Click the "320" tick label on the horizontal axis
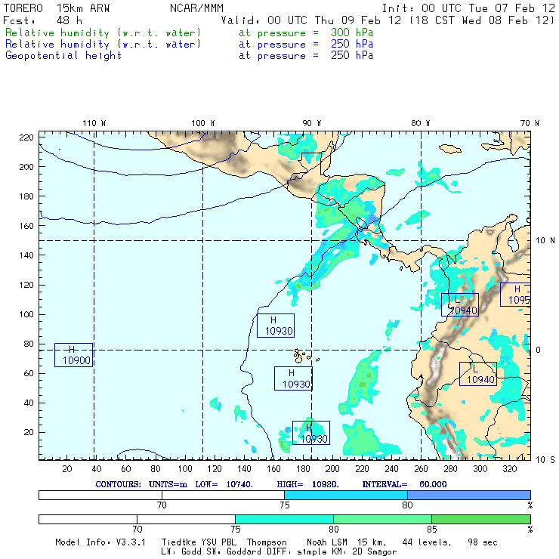 pyautogui.click(x=509, y=469)
